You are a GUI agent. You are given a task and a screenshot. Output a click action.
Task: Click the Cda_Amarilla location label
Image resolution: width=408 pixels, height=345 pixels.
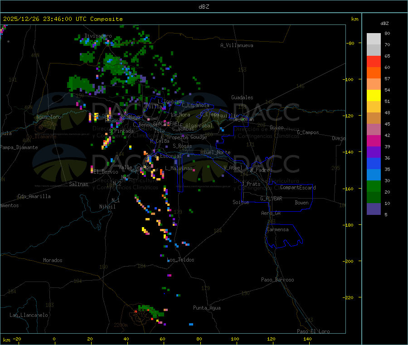pos(34,196)
